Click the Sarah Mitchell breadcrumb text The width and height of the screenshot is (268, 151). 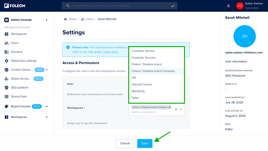(x=107, y=19)
